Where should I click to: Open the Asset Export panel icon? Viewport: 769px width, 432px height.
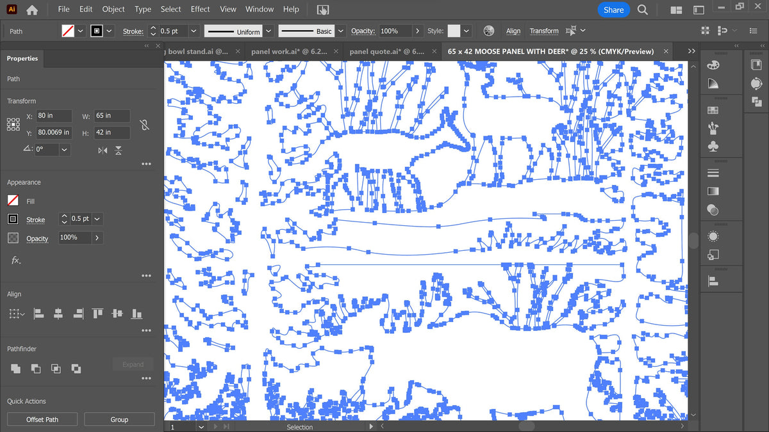pos(756,83)
